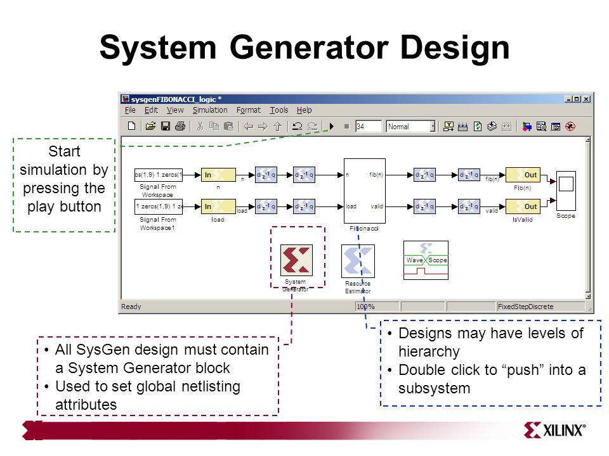
Task: Click the yellow Y block toolbar icon right of the Normal dropdown
Action: [449, 126]
